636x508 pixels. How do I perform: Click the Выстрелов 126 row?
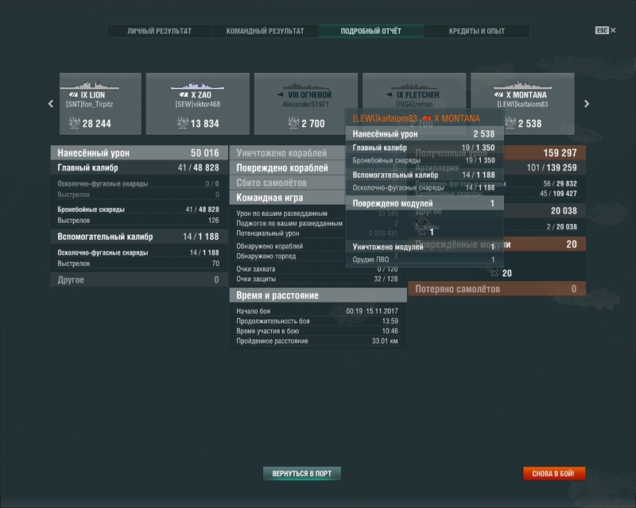pyautogui.click(x=138, y=221)
